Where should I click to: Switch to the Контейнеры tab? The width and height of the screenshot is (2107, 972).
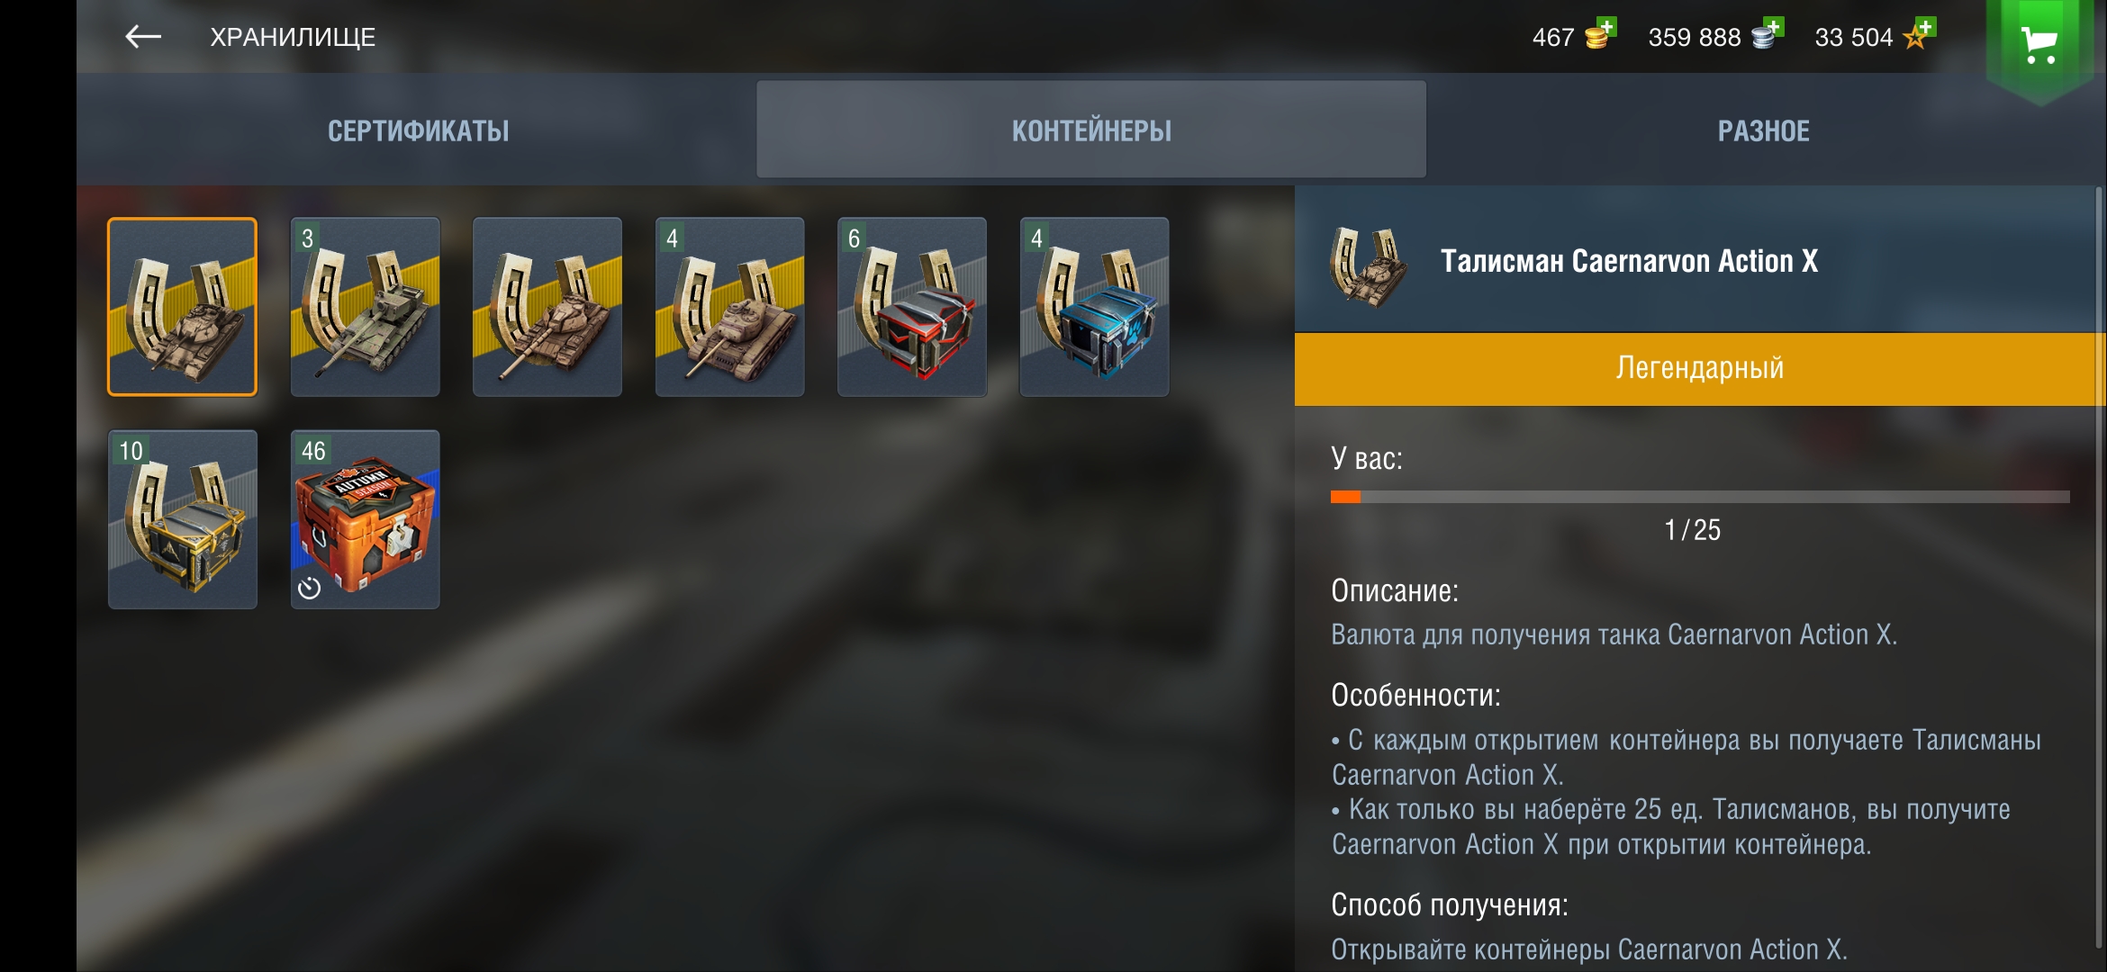(1091, 130)
